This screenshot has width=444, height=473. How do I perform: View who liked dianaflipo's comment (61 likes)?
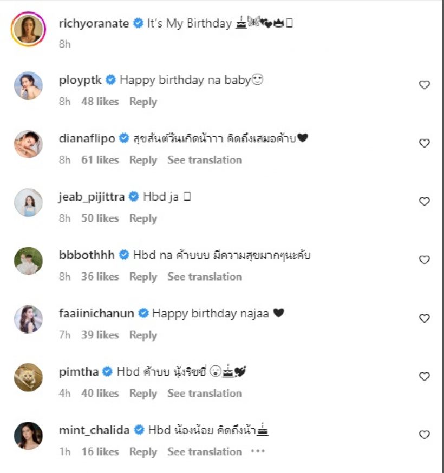click(100, 160)
